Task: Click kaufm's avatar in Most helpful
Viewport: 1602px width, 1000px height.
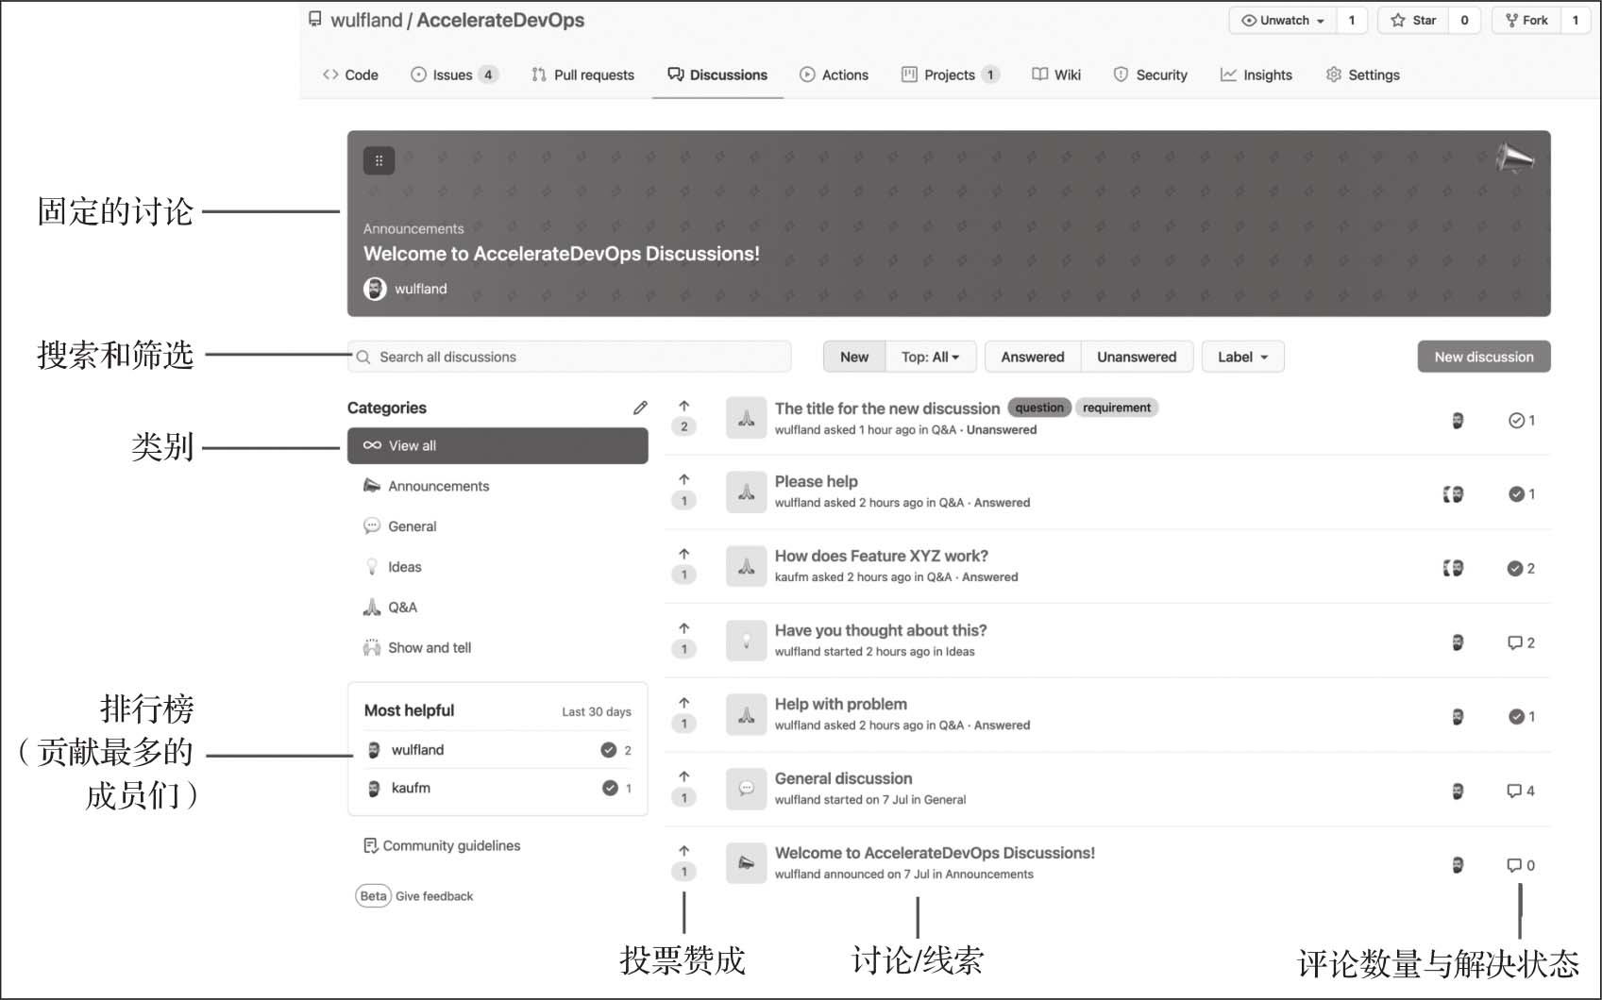Action: 374,788
